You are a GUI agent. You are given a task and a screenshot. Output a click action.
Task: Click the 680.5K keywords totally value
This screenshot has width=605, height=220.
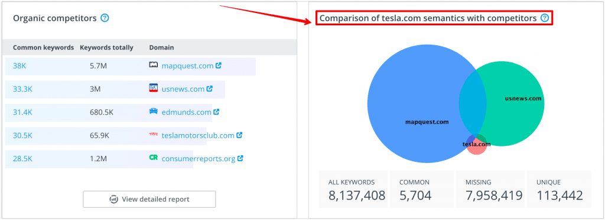tap(102, 112)
